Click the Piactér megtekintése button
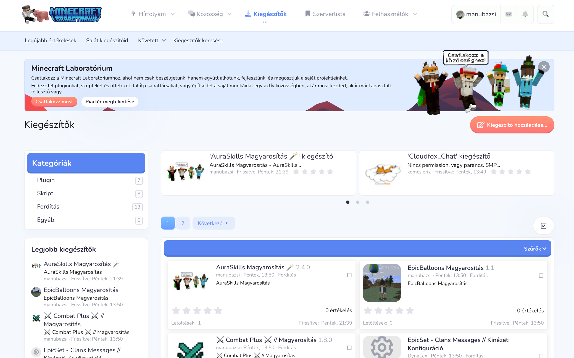This screenshot has height=358, width=574. tap(110, 102)
